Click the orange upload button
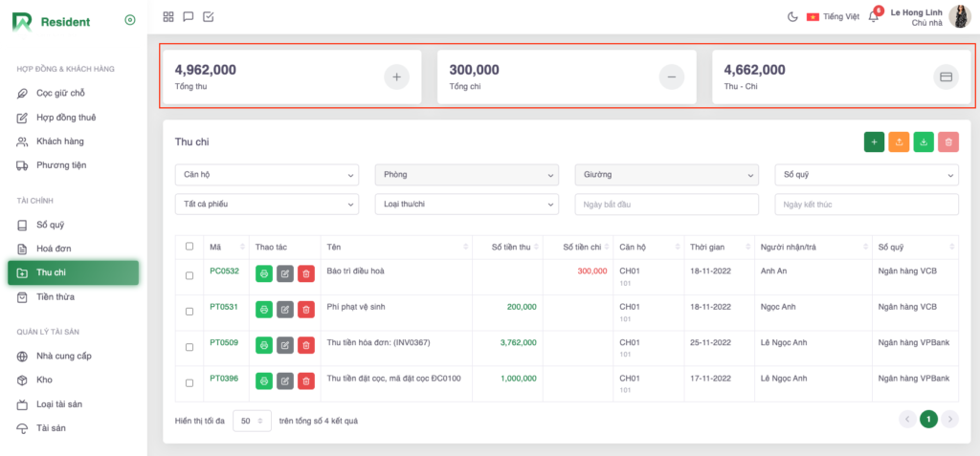980x456 pixels. coord(899,141)
